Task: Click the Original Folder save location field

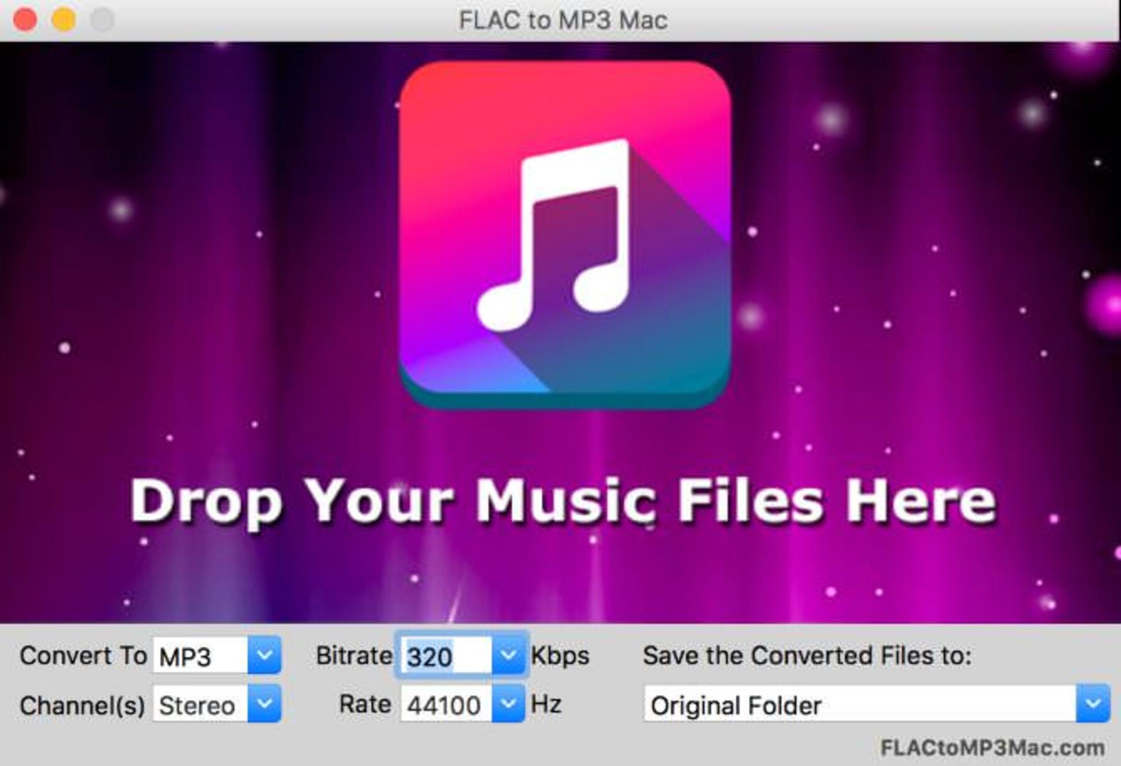Action: tap(861, 704)
